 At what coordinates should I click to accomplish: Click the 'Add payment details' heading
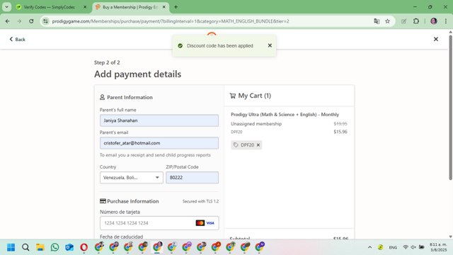click(137, 74)
